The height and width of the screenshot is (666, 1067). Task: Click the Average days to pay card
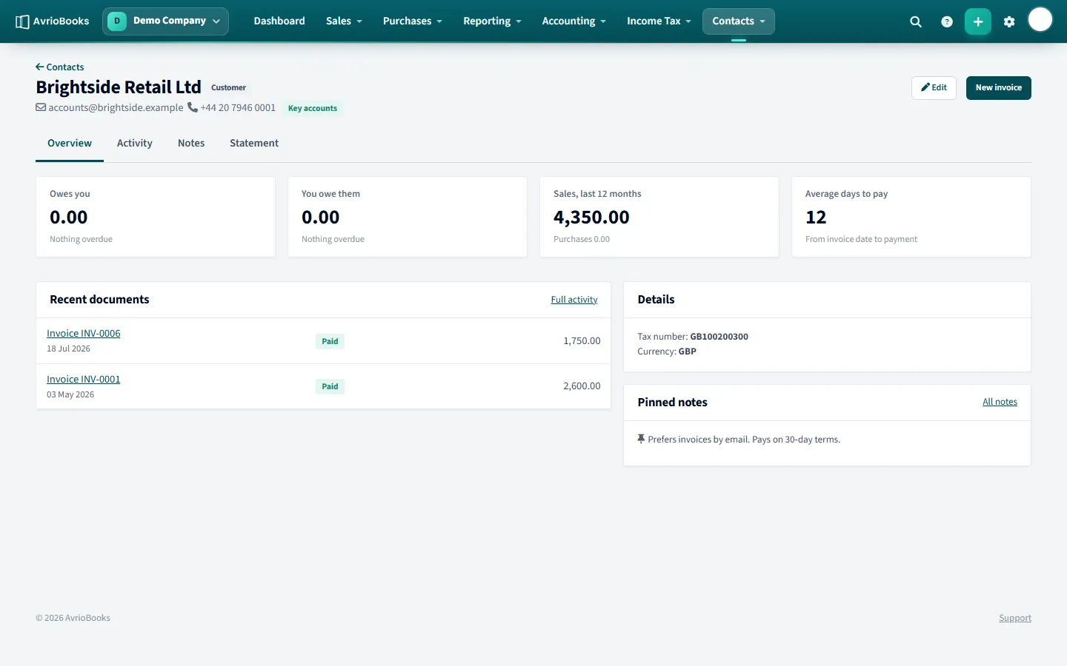(x=911, y=217)
